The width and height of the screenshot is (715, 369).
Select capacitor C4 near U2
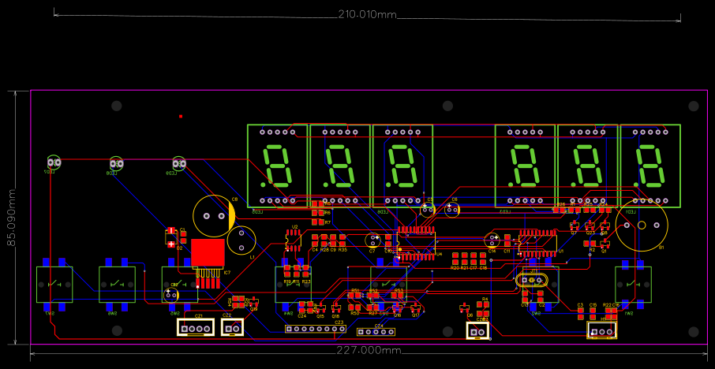pyautogui.click(x=315, y=240)
